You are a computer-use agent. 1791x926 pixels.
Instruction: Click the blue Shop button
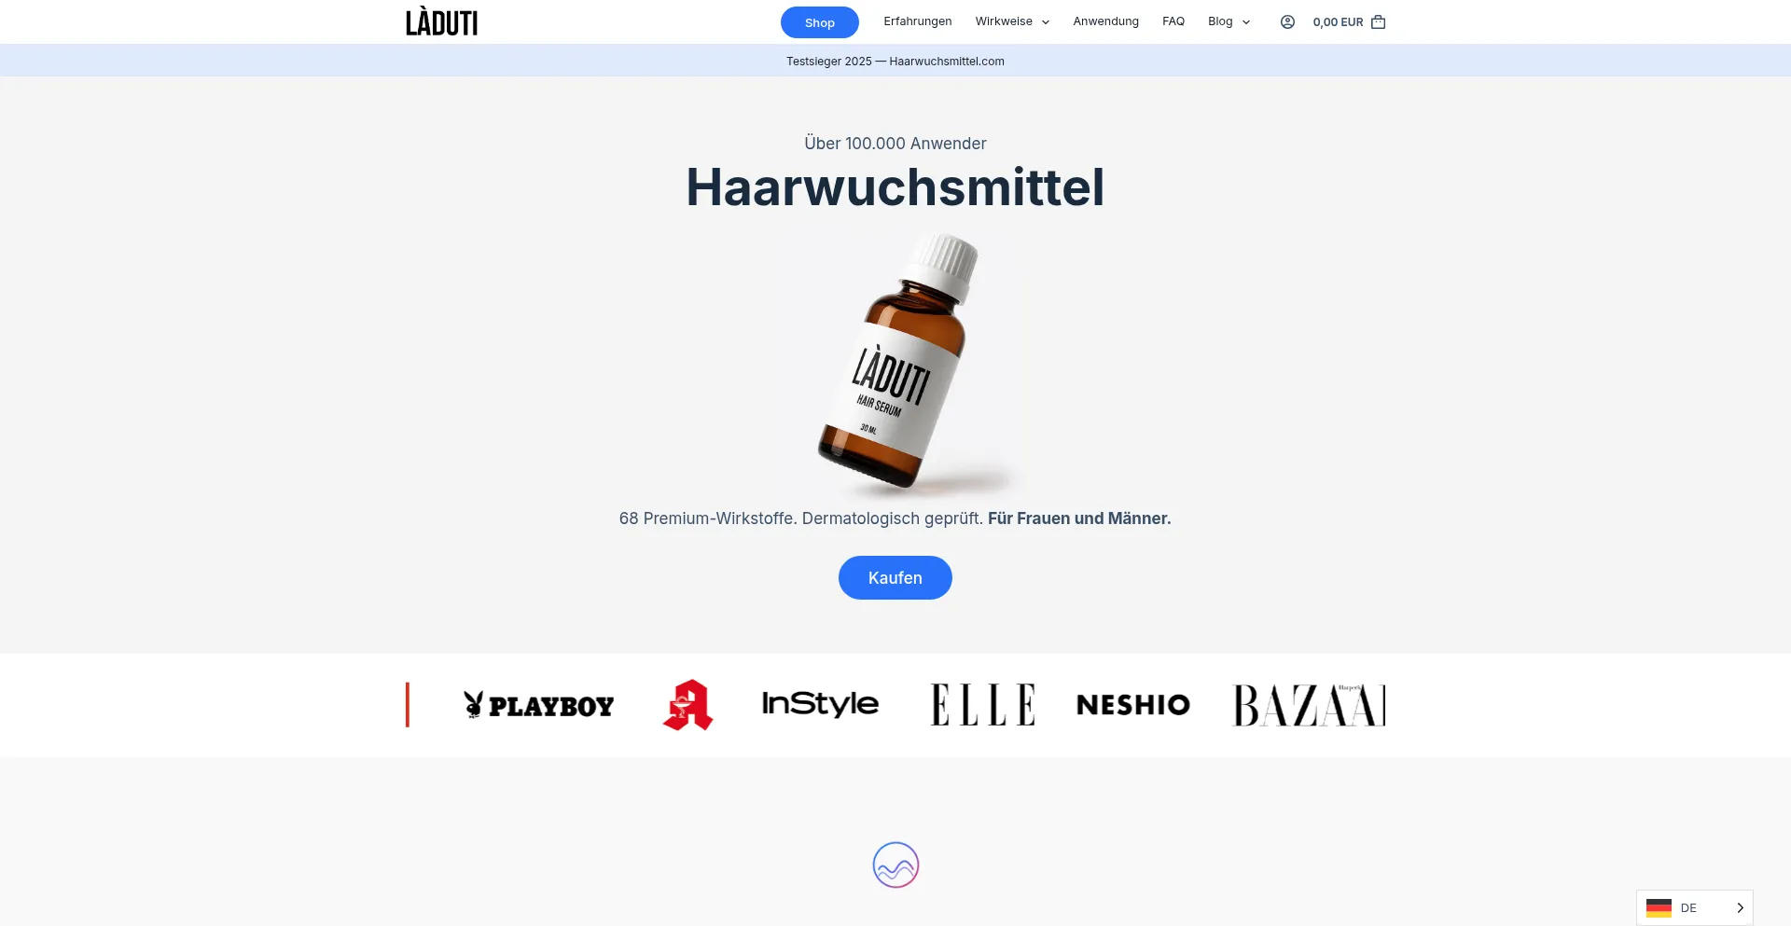click(820, 22)
